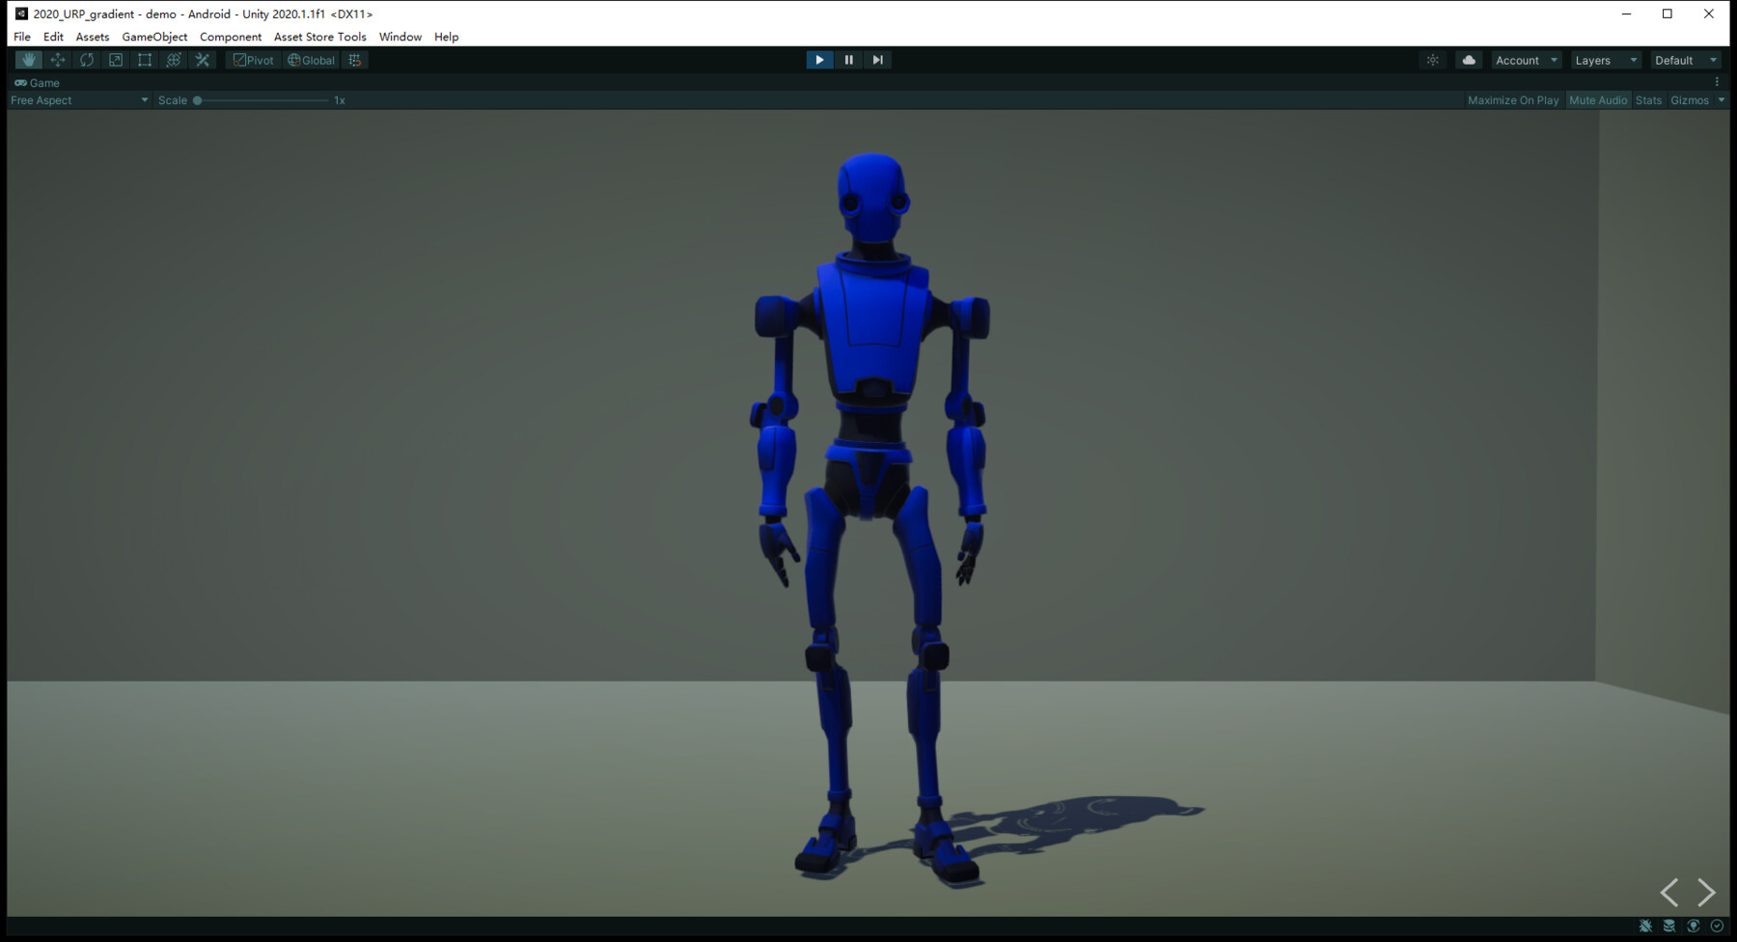Toggle the Stats overlay
The image size is (1737, 942).
coord(1648,100)
